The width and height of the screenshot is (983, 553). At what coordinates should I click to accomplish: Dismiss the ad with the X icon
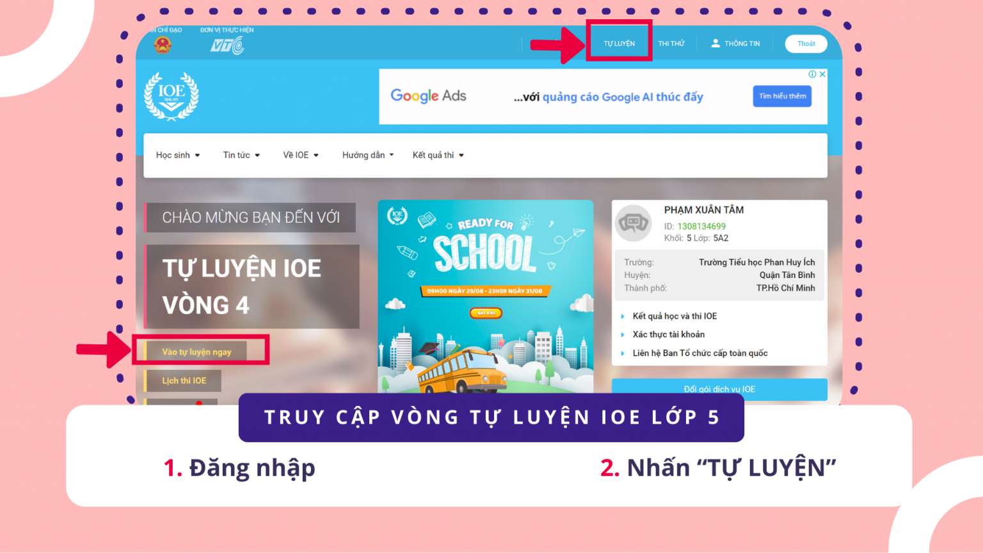(x=822, y=74)
